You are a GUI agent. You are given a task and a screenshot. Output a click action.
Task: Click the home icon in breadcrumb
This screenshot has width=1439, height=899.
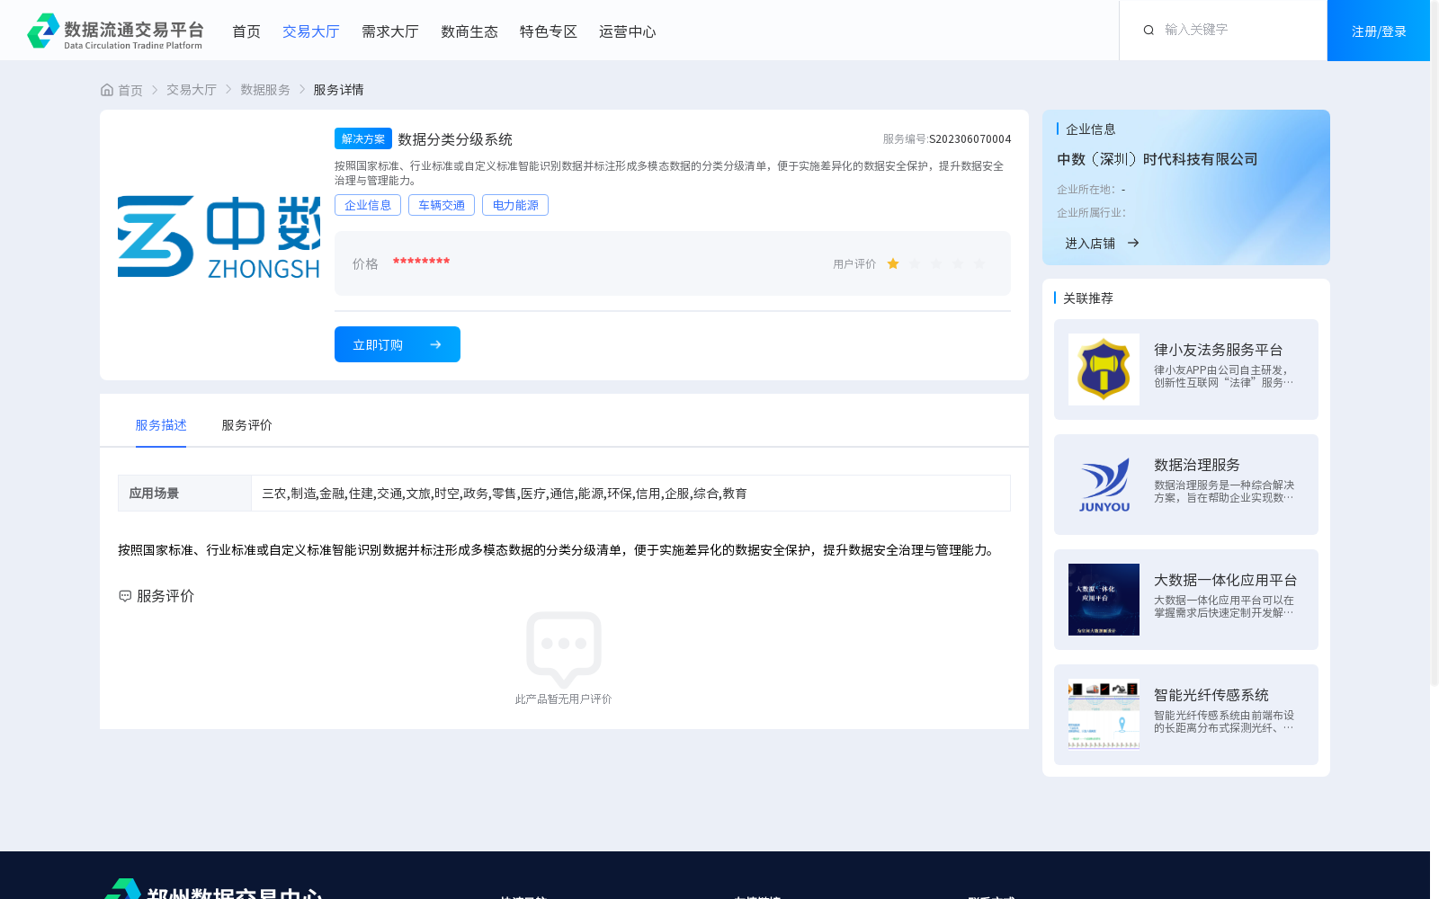tap(107, 90)
